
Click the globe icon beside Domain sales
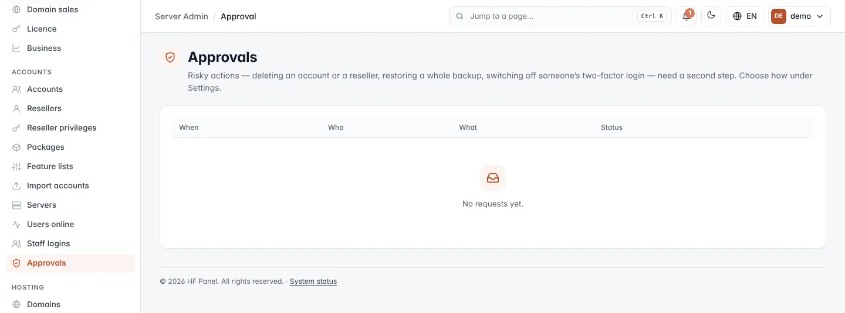pyautogui.click(x=16, y=9)
